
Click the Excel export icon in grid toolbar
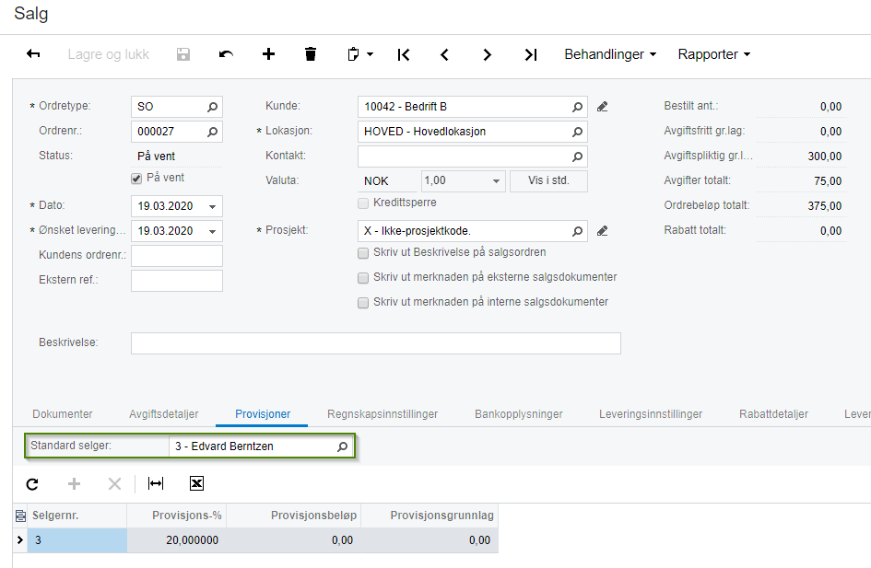(x=196, y=483)
